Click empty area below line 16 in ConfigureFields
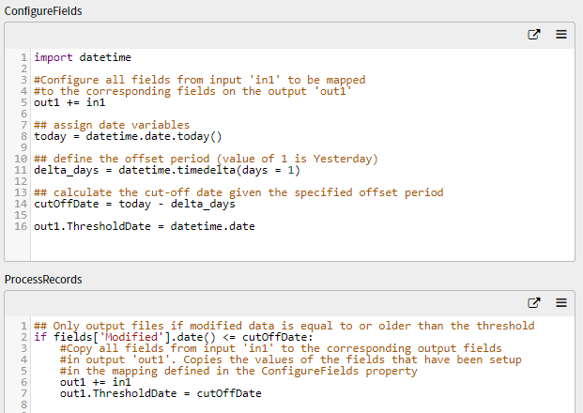 [302, 246]
